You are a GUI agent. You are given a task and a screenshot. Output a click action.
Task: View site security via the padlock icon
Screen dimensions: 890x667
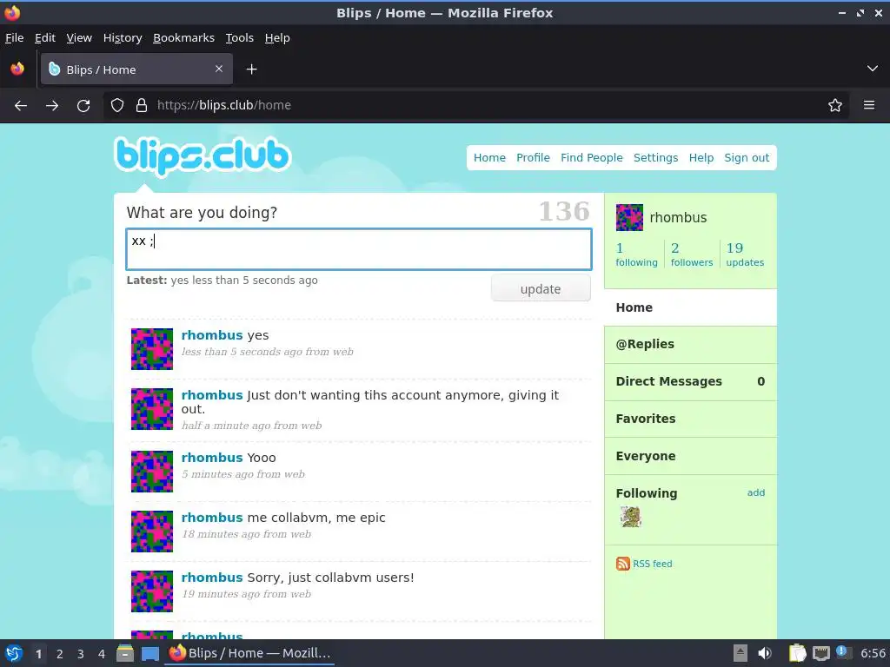click(142, 105)
